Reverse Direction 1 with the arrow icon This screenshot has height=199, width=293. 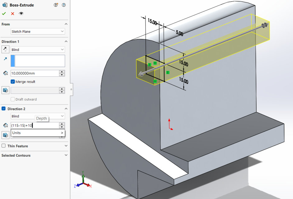pos(5,49)
